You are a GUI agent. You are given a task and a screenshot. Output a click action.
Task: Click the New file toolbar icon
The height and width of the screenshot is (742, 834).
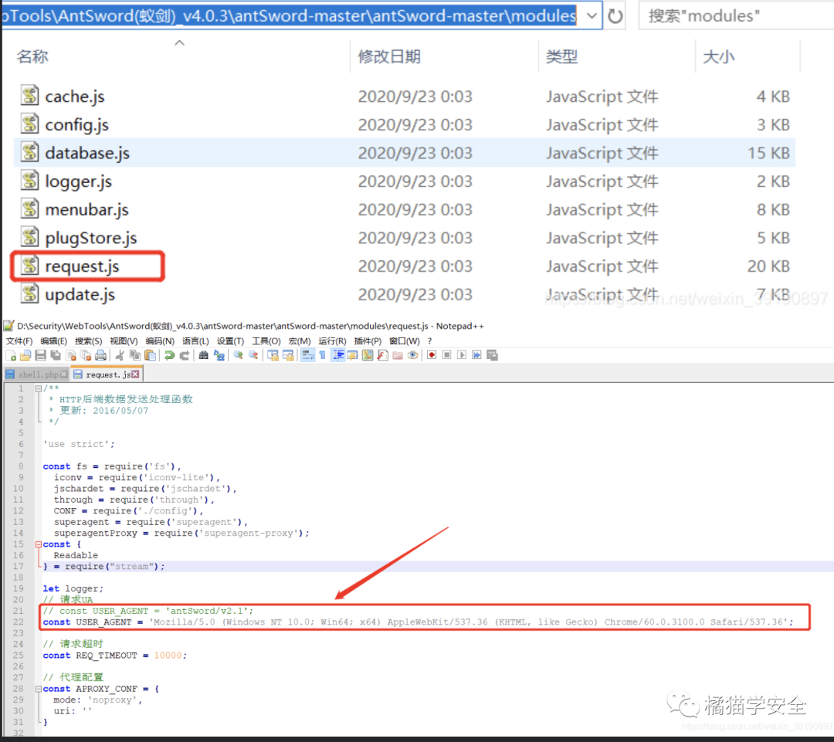(x=11, y=355)
